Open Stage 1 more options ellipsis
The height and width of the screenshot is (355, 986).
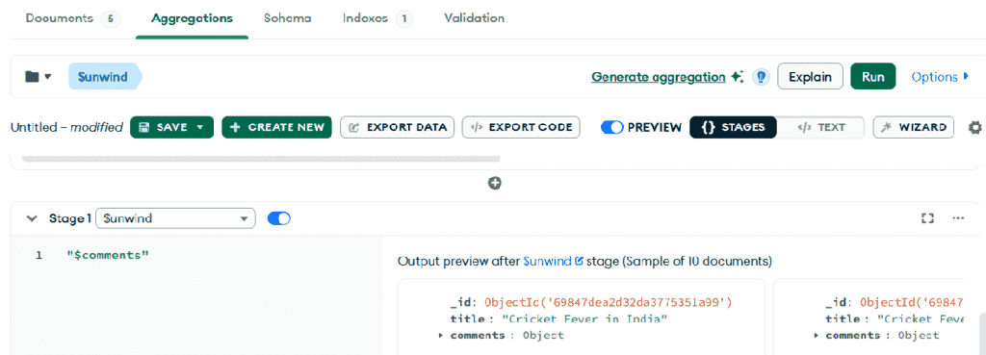click(958, 218)
